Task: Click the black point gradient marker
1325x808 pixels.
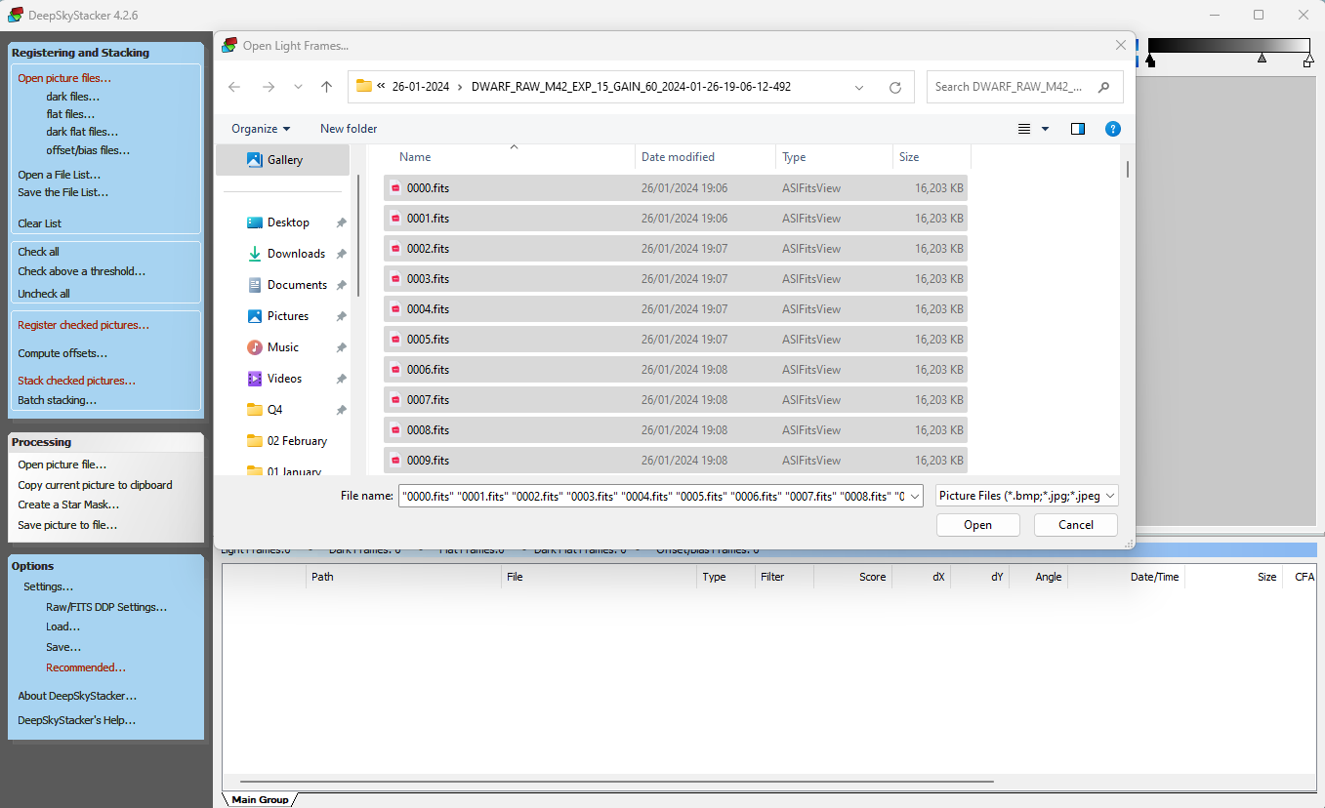Action: coord(1150,61)
